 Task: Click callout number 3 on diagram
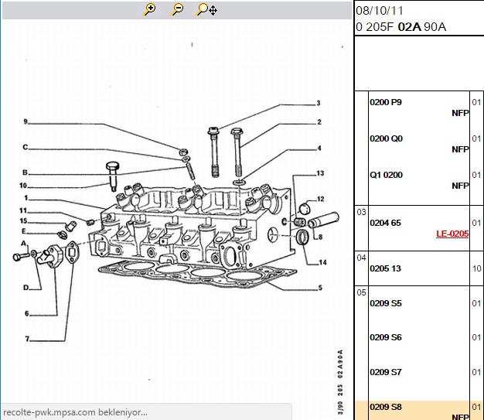point(319,103)
